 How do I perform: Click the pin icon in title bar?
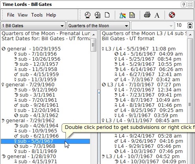pos(184,5)
